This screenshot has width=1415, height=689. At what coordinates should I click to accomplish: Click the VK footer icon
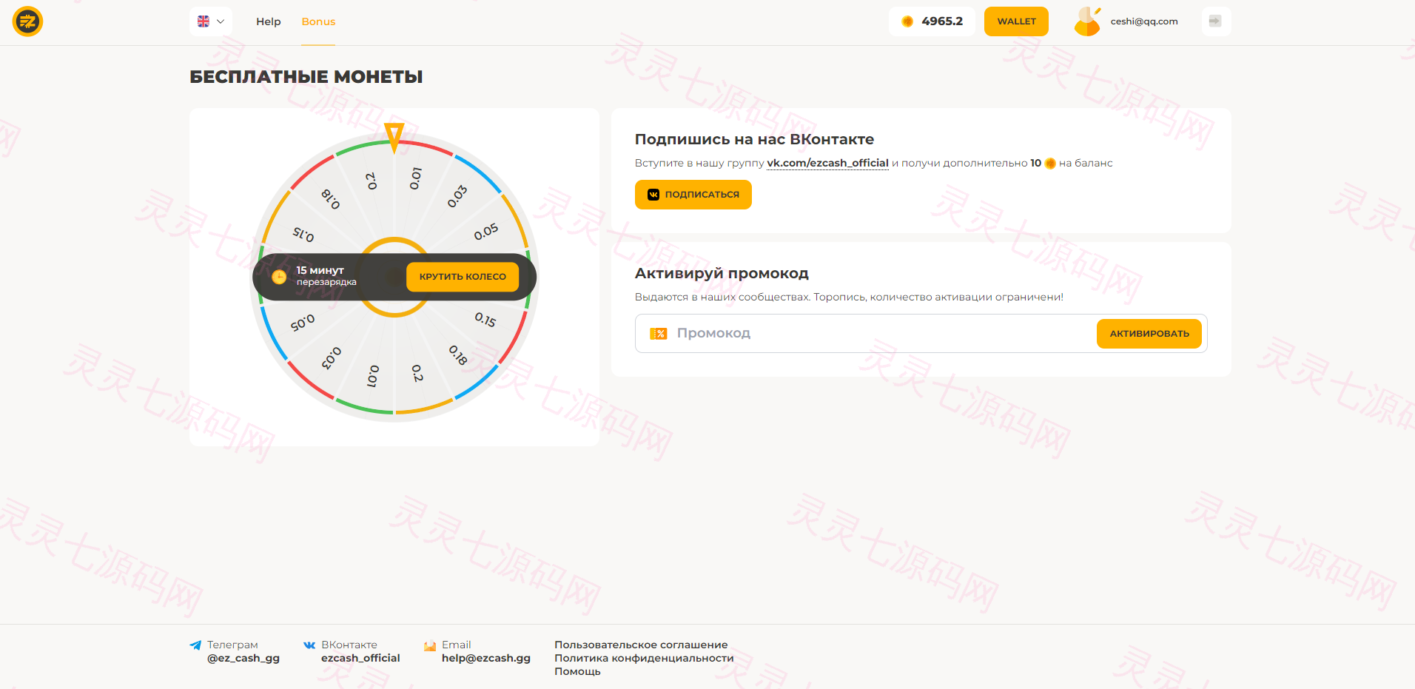click(x=309, y=645)
